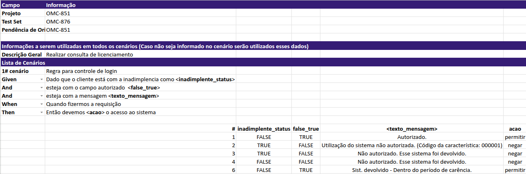526x174 pixels.
Task: Click the acao column header
Action: point(515,129)
